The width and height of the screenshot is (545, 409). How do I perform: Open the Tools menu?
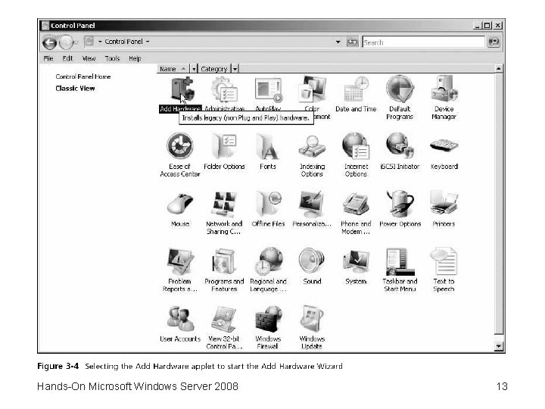[x=112, y=58]
